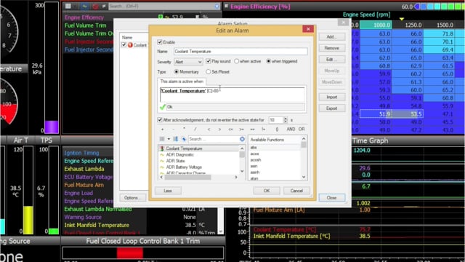Click the channel list scroll up arrow
The width and height of the screenshot is (465, 262).
click(242, 148)
